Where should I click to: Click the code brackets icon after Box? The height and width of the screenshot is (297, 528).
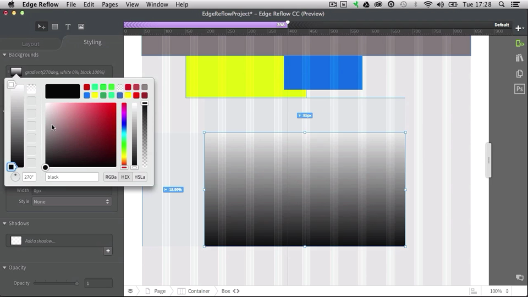coord(236,291)
